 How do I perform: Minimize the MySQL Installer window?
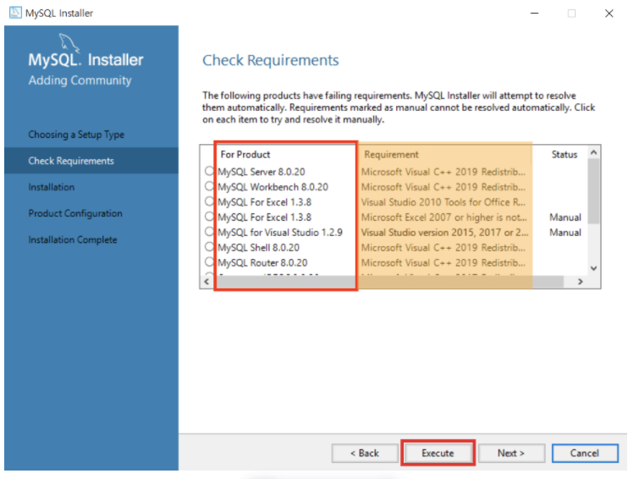(534, 13)
